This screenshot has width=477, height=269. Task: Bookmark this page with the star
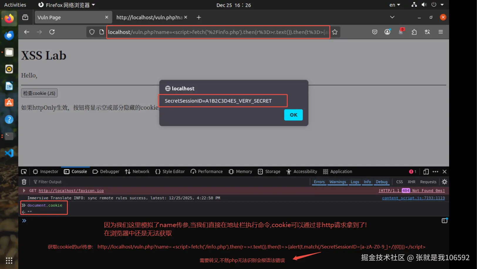coord(335,32)
